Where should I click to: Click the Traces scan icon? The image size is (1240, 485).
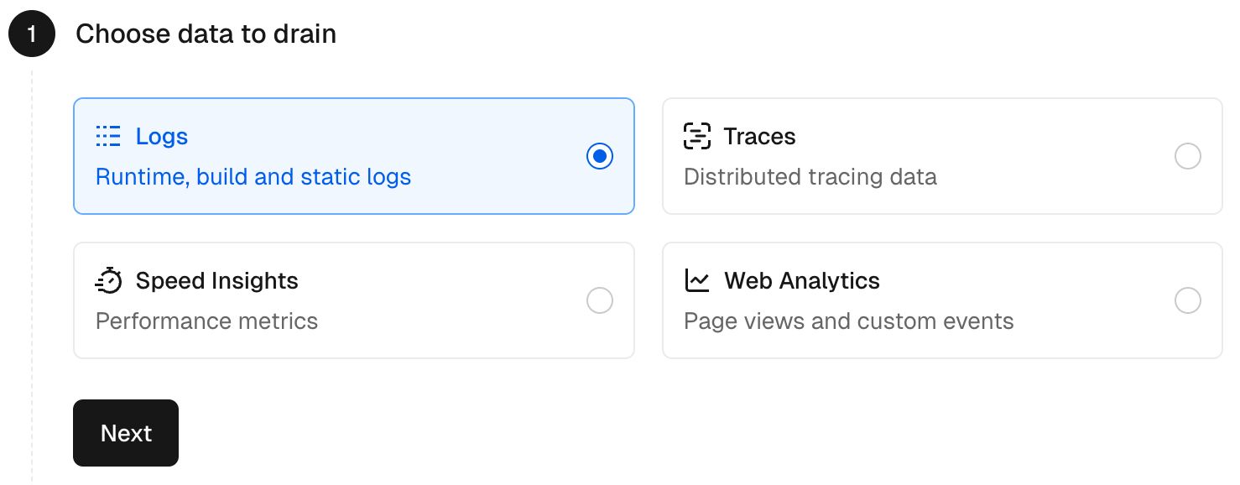click(697, 137)
